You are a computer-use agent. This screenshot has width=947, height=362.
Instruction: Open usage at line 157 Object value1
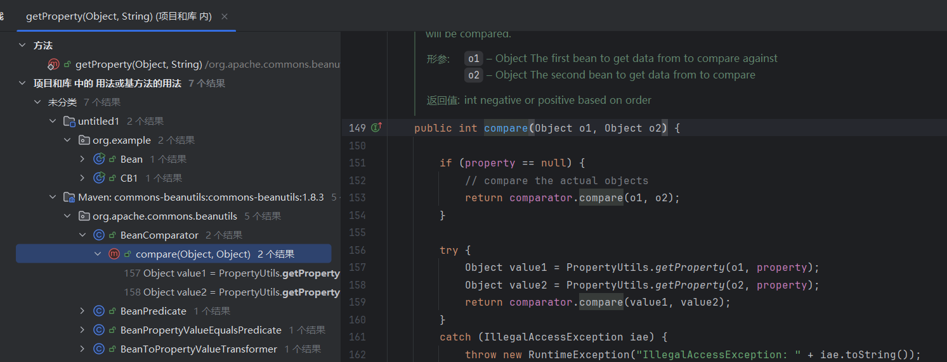click(232, 273)
